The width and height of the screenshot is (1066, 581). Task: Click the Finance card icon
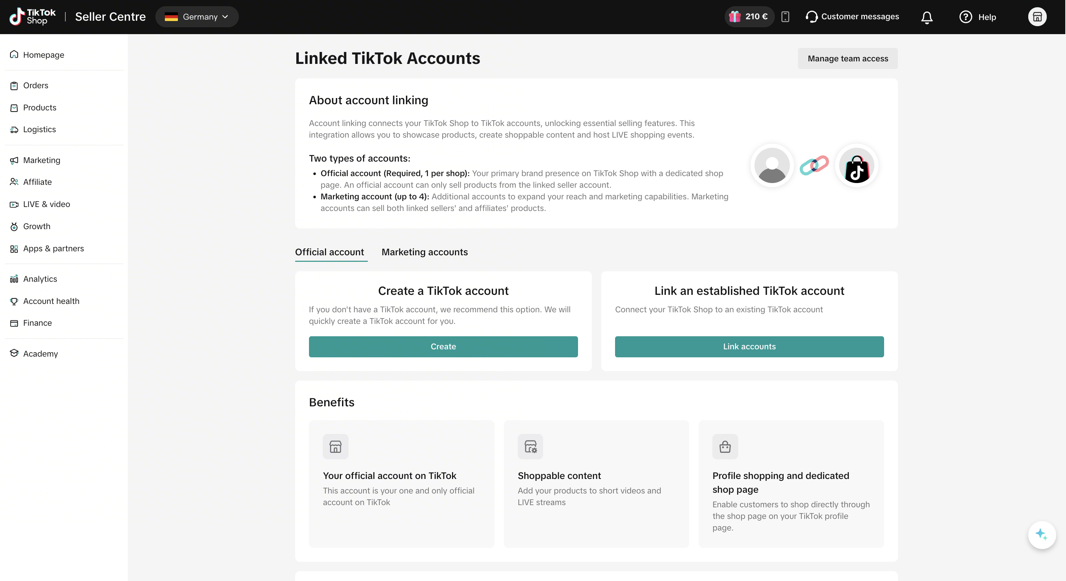point(14,323)
